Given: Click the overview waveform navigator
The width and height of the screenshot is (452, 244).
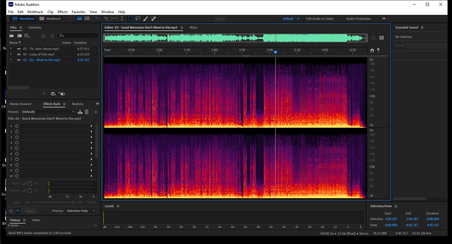Looking at the screenshot, I should pyautogui.click(x=235, y=38).
